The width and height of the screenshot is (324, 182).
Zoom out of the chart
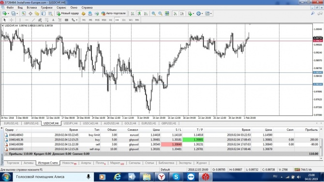[160, 14]
